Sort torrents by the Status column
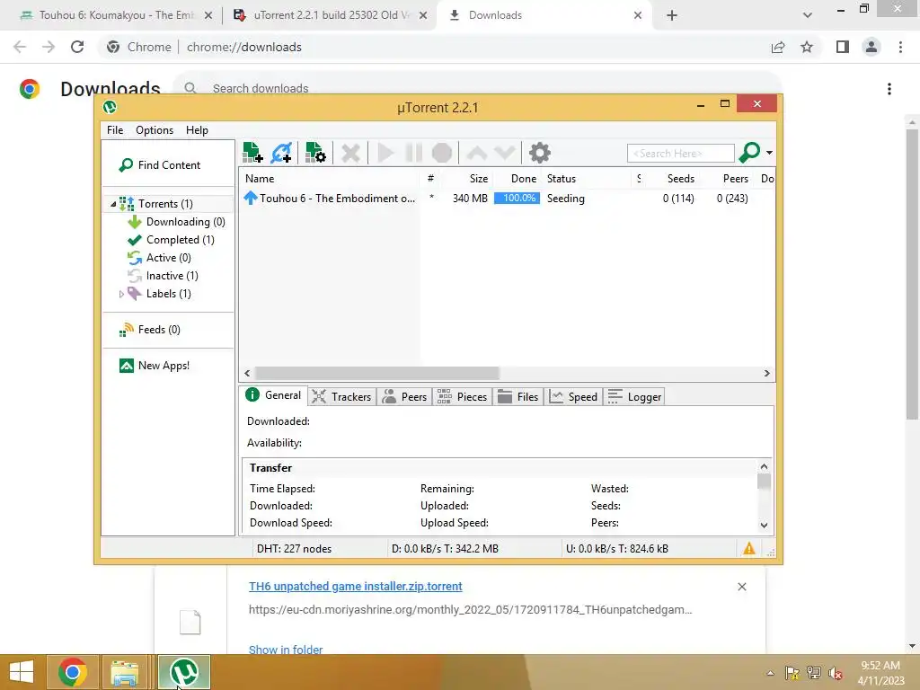Screen dimensions: 920x690 point(588,179)
